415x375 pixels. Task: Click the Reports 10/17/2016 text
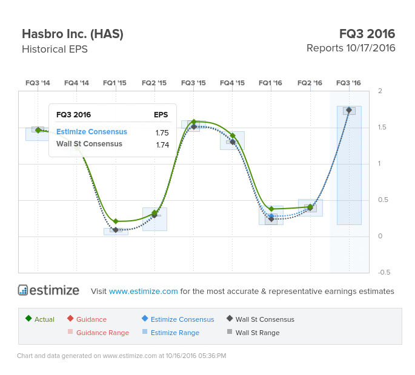[351, 48]
